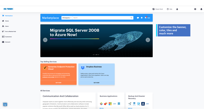Open the chat bubble icon in Marketplace bar
The height and width of the screenshot is (109, 204).
coord(138,18)
